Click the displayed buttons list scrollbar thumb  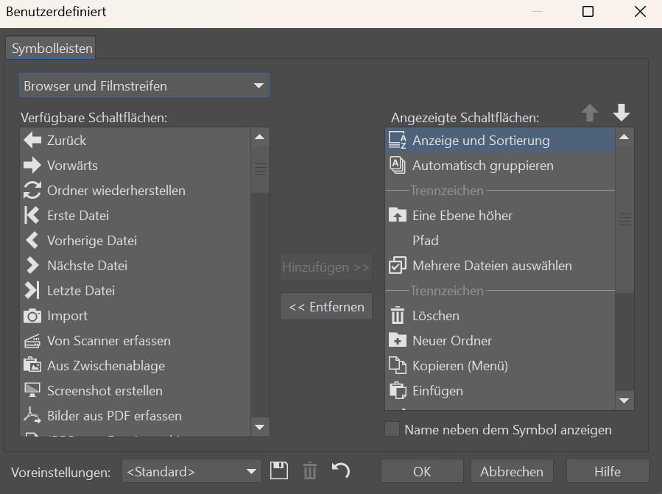pos(625,219)
